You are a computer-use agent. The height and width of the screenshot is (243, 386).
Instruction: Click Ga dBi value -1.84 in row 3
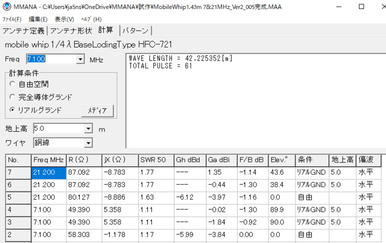[221, 223]
